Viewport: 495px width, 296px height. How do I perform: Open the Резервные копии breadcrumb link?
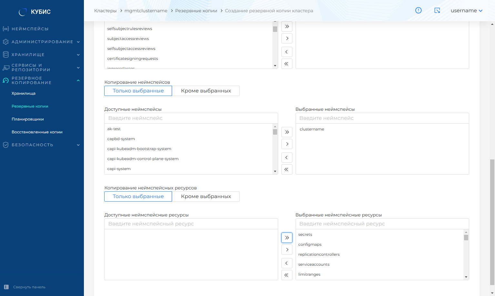coord(196,11)
